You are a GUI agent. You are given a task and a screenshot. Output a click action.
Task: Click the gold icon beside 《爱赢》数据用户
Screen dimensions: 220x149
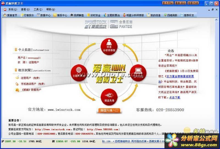(x=17, y=90)
